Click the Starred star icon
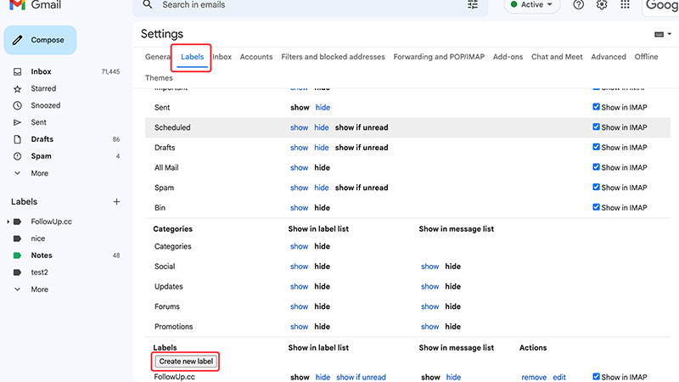The height and width of the screenshot is (382, 679). pyautogui.click(x=17, y=89)
